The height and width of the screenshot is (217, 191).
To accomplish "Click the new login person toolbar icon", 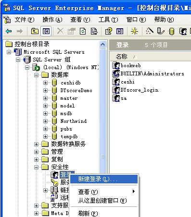I will point(183,31).
